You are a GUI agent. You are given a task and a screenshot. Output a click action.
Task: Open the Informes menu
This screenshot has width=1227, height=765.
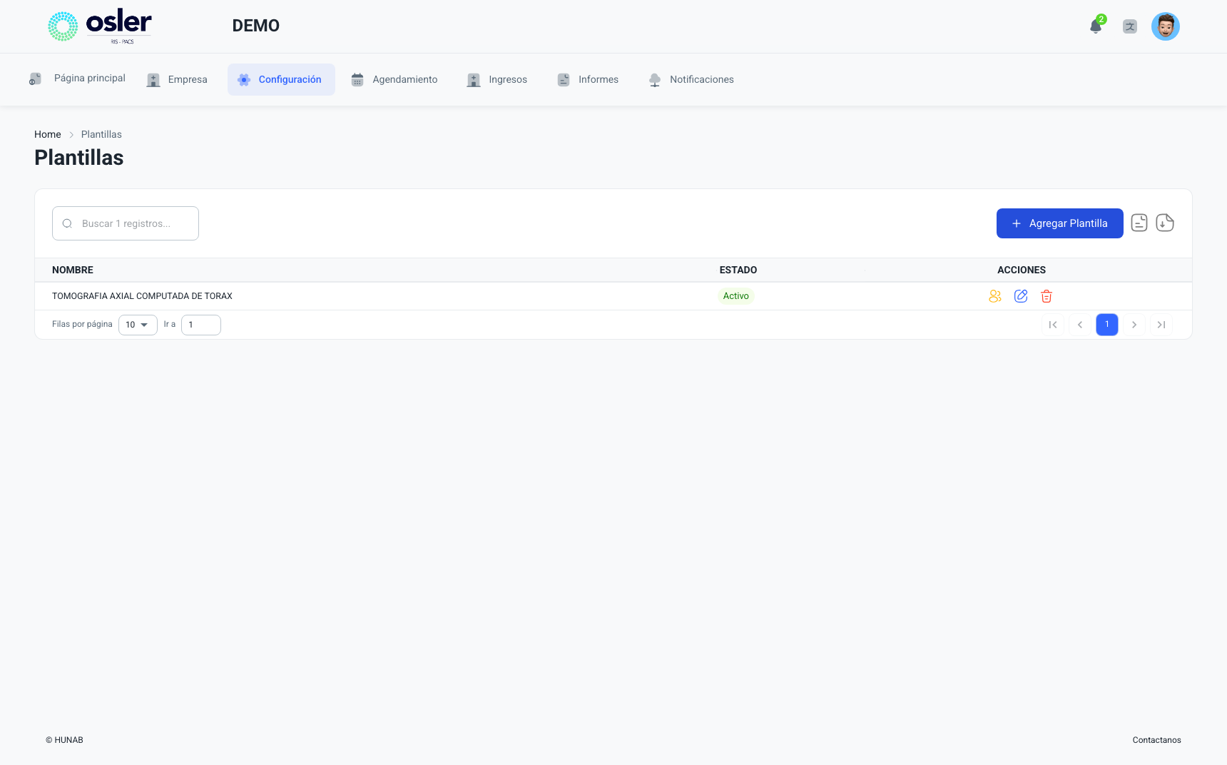588,80
